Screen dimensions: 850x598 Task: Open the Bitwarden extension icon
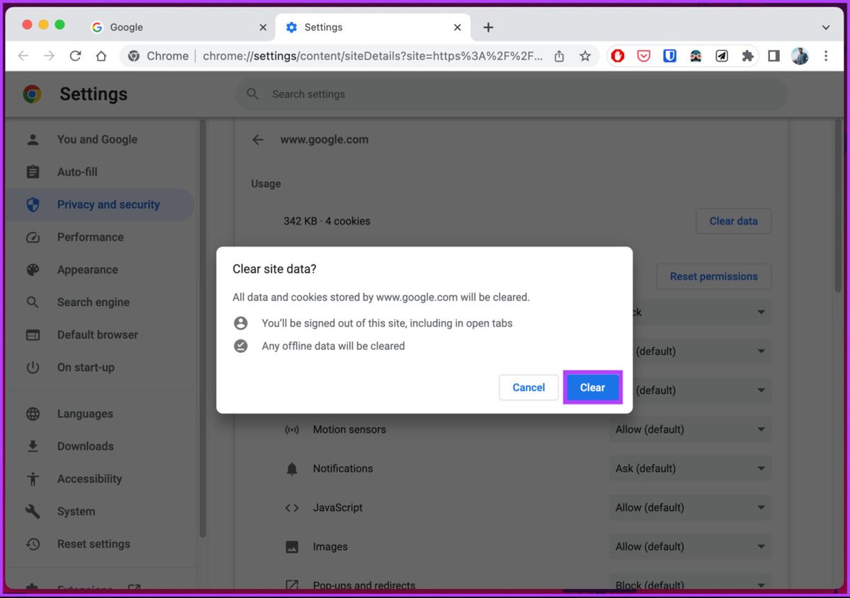[x=669, y=56]
